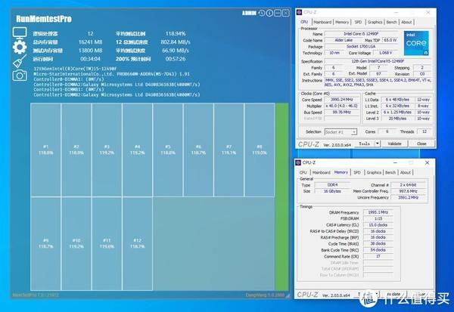The width and height of the screenshot is (454, 312).
Task: Open SPD tab in upper CPU-Z window
Action: pyautogui.click(x=359, y=22)
